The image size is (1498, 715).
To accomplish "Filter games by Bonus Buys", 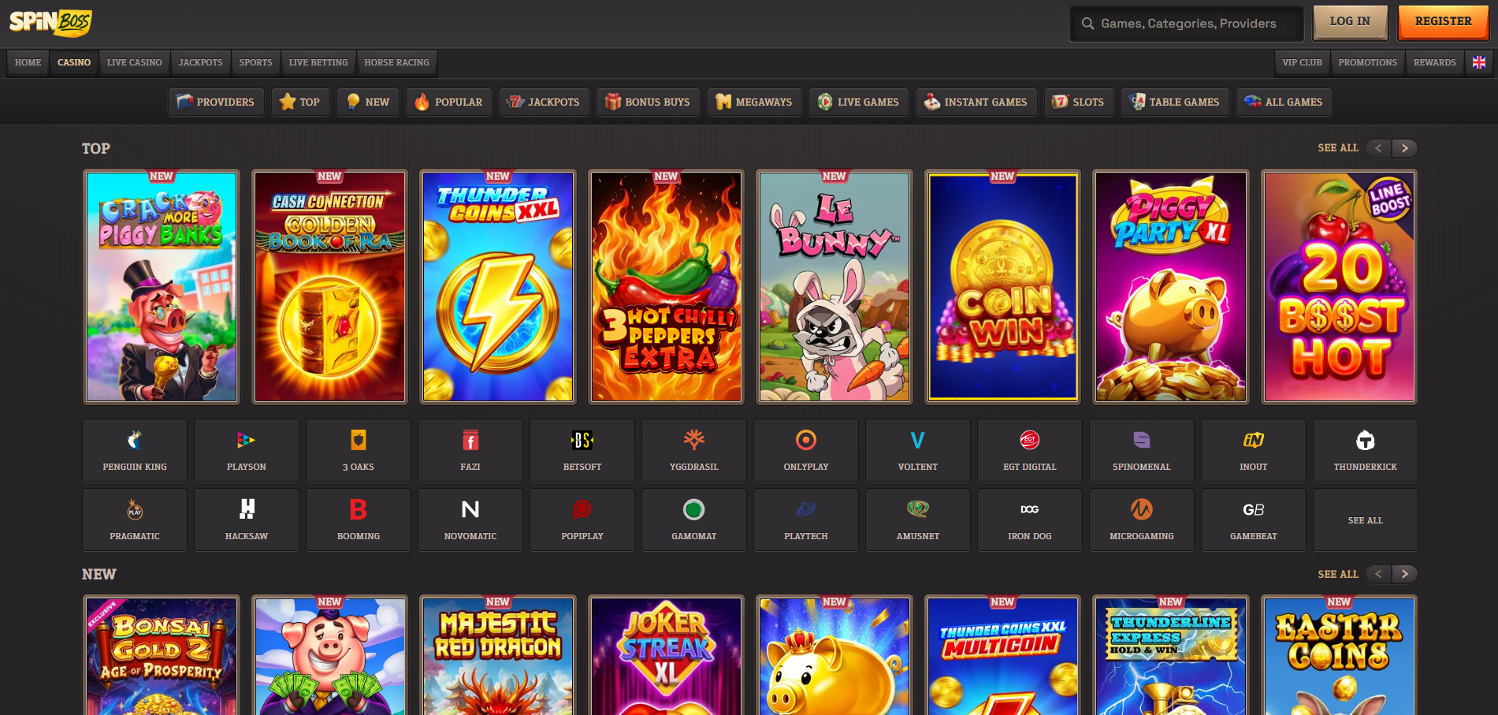I will click(x=648, y=102).
